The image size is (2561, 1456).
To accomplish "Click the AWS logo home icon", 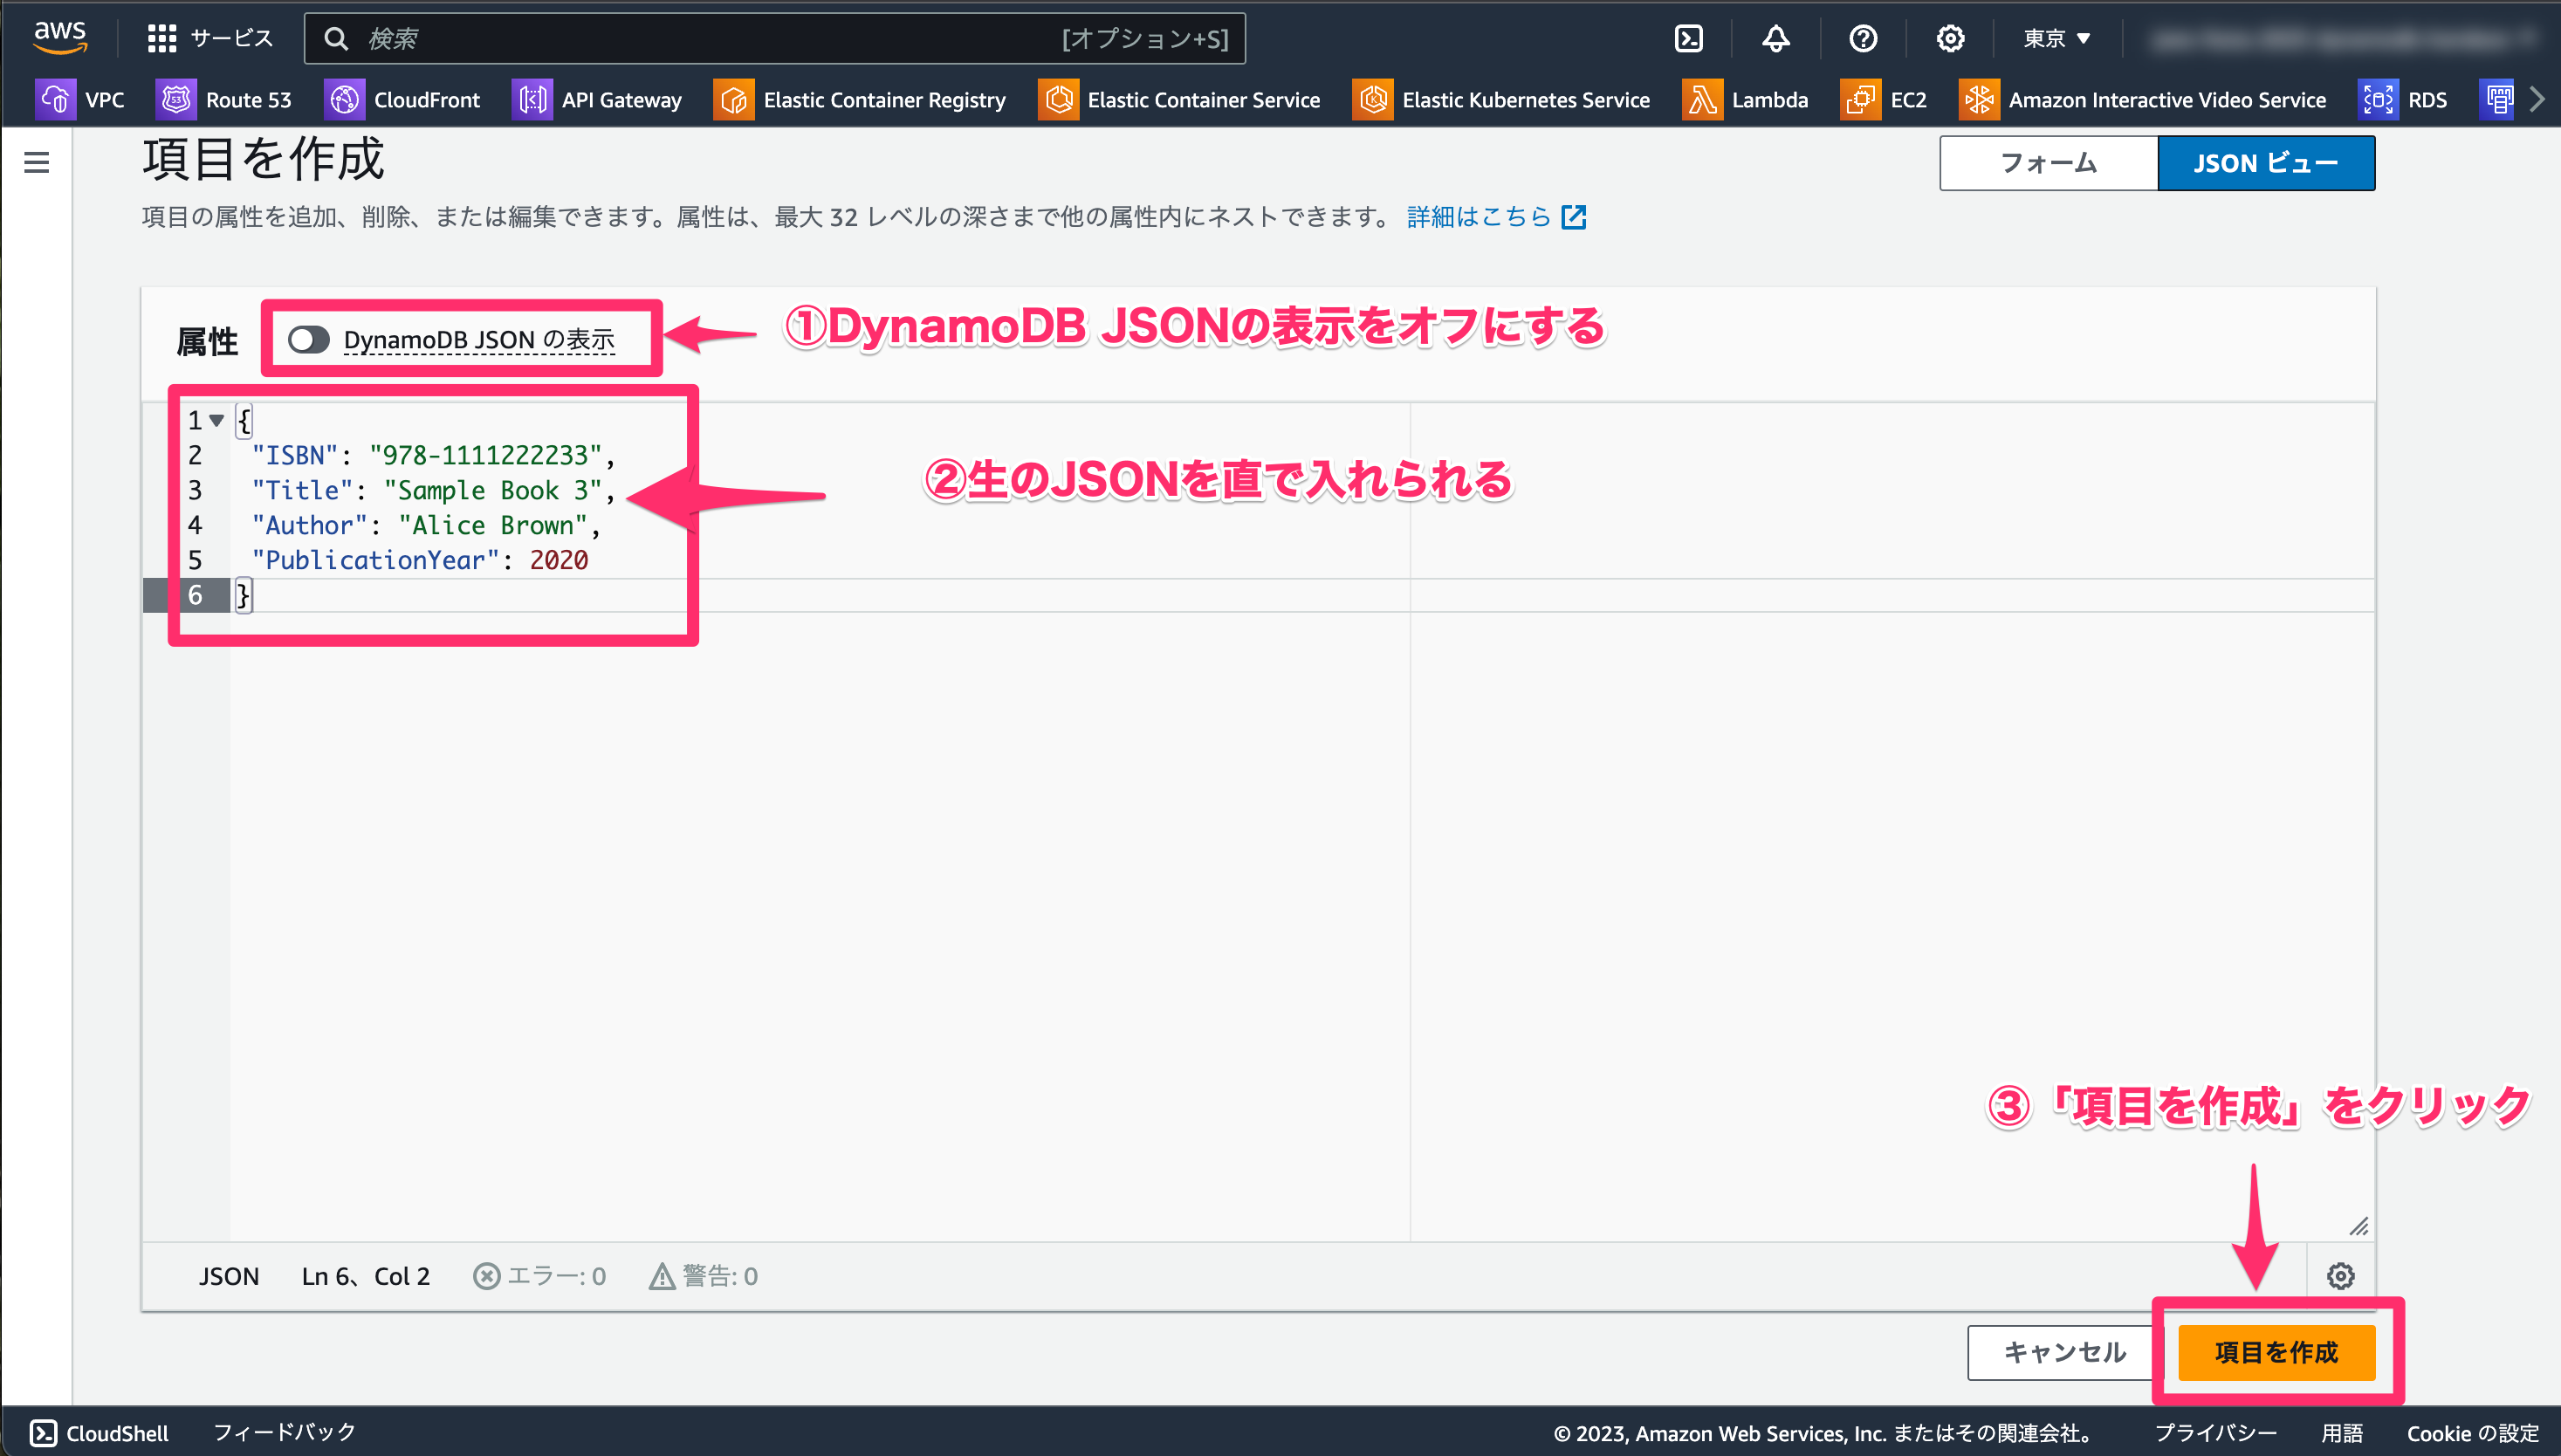I will pos(60,38).
